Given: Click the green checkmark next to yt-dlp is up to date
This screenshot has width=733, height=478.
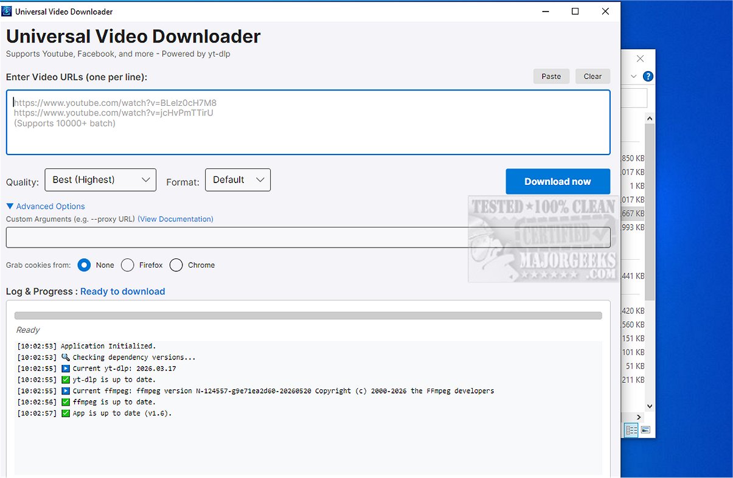Looking at the screenshot, I should (66, 379).
